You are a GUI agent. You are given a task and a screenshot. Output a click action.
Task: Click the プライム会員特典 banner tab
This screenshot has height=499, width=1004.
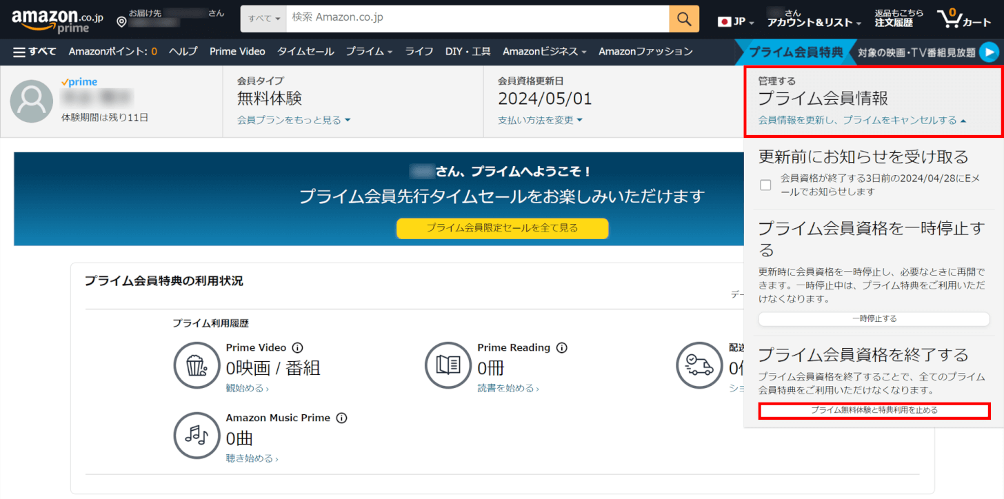[796, 52]
